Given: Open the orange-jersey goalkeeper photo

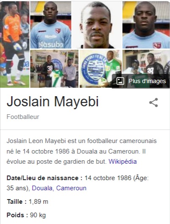Looking at the screenshot, I should click(15, 44).
